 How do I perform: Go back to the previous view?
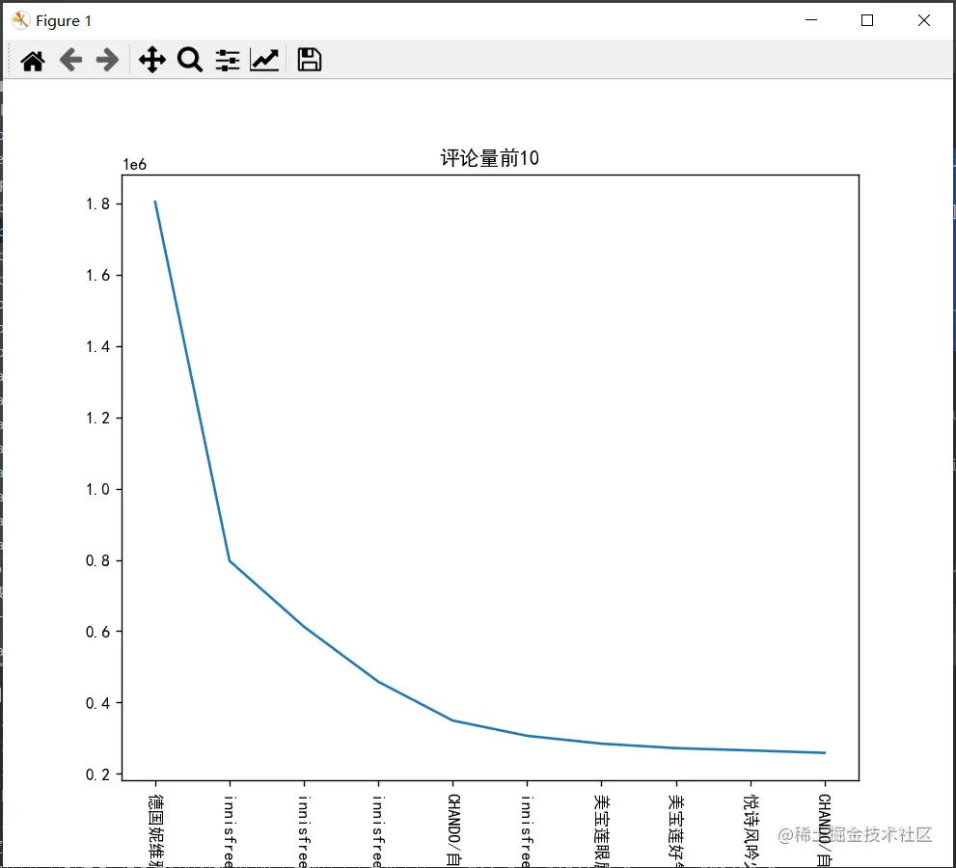70,61
